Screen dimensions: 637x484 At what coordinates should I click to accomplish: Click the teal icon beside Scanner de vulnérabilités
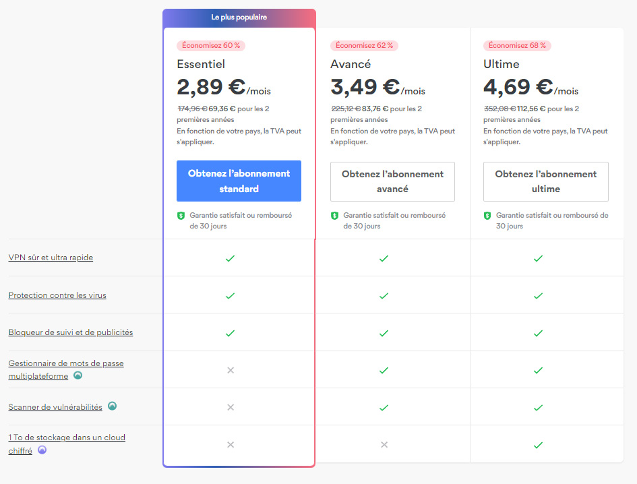(112, 406)
